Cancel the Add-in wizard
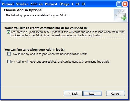 [115, 94]
